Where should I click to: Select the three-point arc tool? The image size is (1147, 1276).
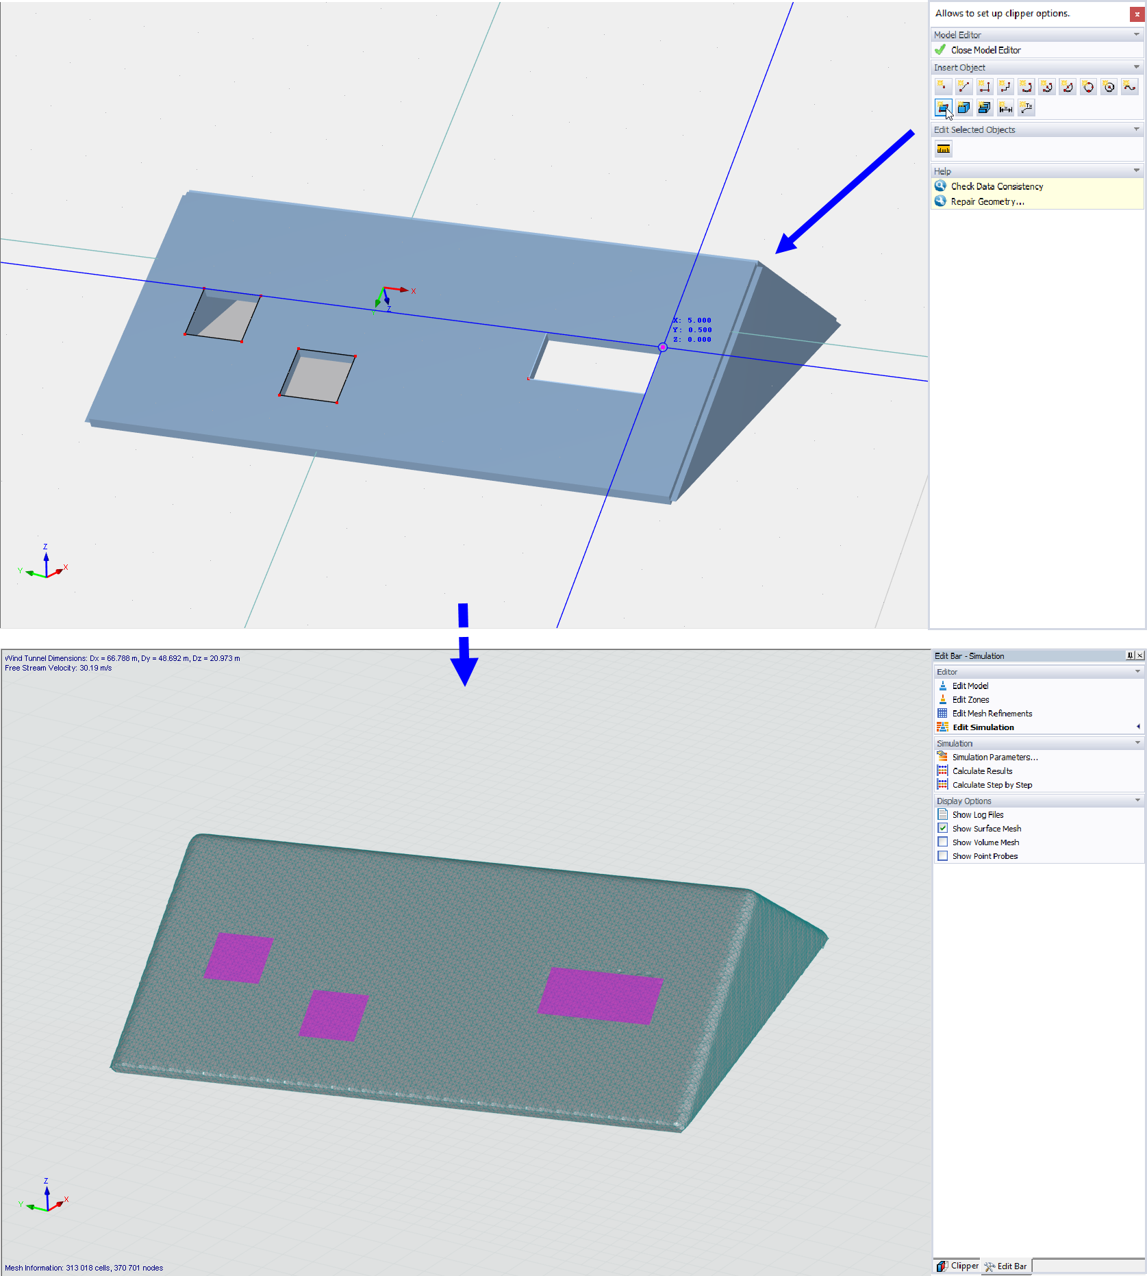click(1046, 86)
